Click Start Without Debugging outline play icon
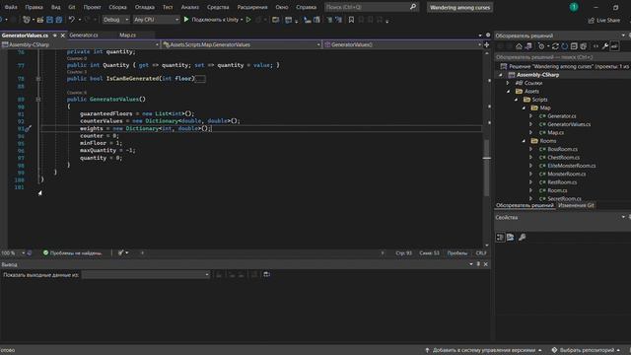The height and width of the screenshot is (355, 631). [248, 20]
